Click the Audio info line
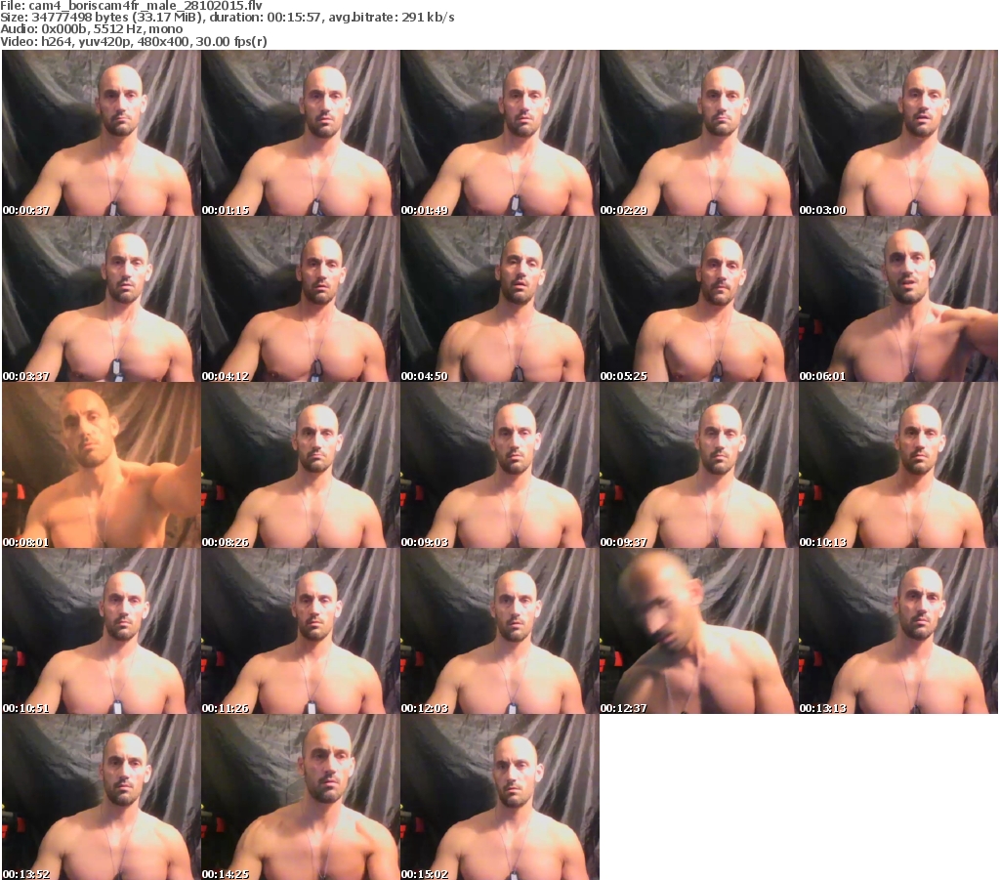The width and height of the screenshot is (1000, 880). [91, 29]
